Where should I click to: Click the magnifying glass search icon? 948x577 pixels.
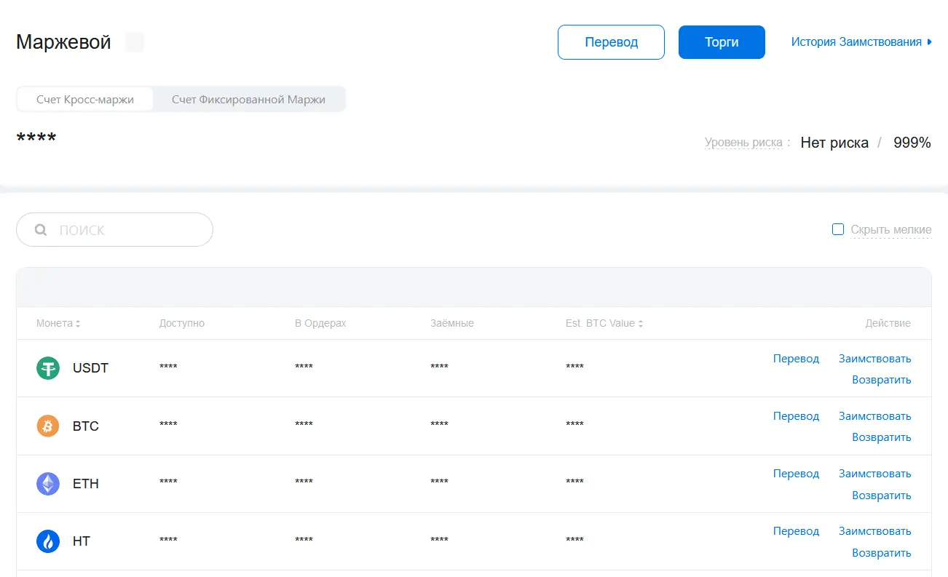(41, 231)
